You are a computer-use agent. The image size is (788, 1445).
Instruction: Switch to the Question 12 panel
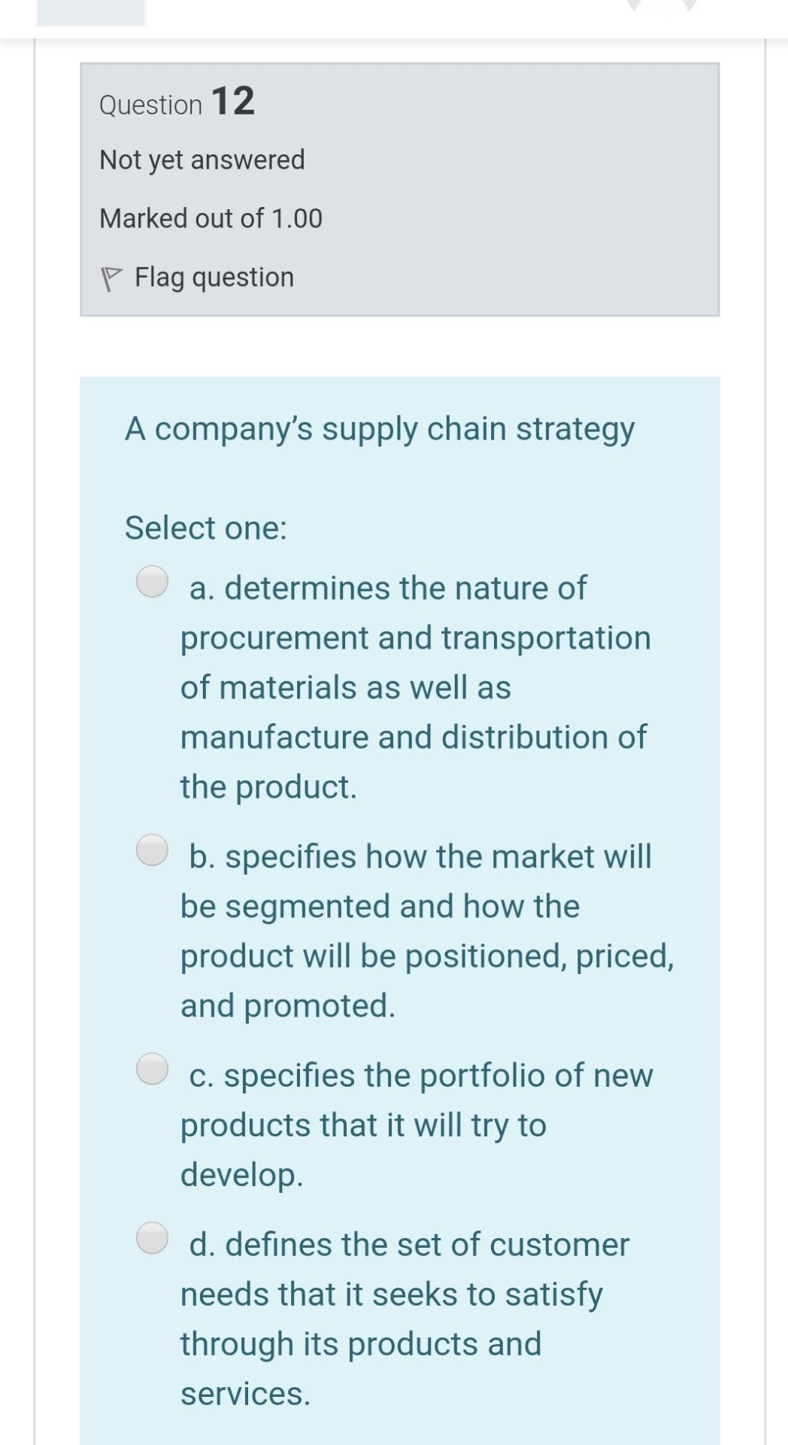coord(177,103)
